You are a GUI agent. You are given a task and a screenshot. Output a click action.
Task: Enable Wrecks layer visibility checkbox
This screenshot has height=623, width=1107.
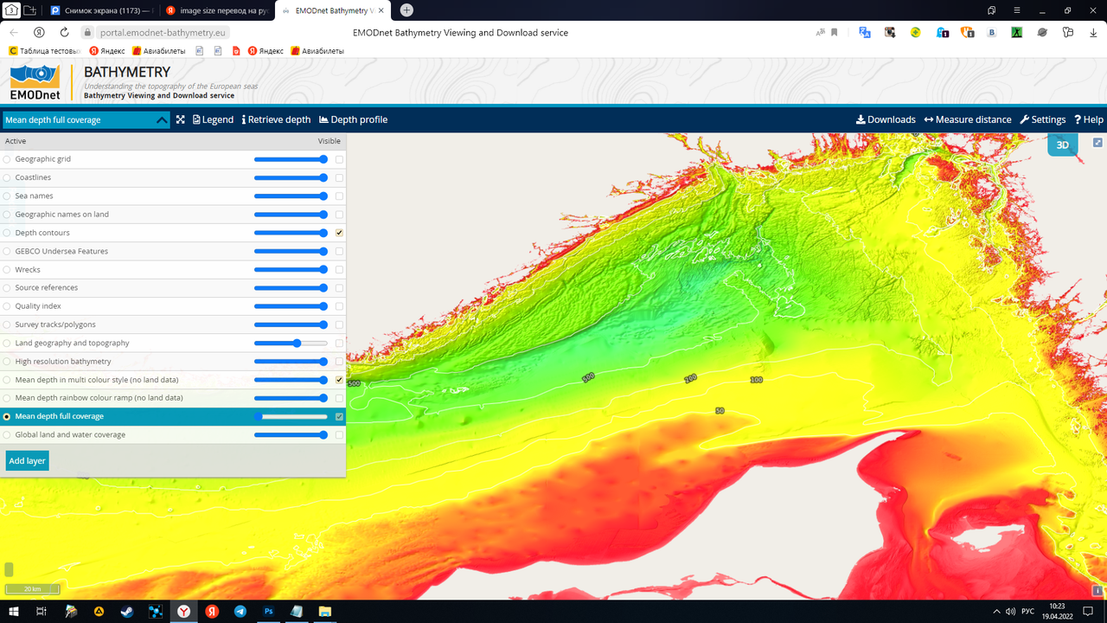coord(339,269)
